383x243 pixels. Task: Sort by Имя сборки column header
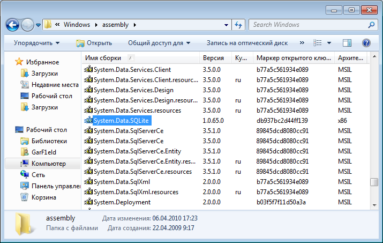click(x=141, y=58)
